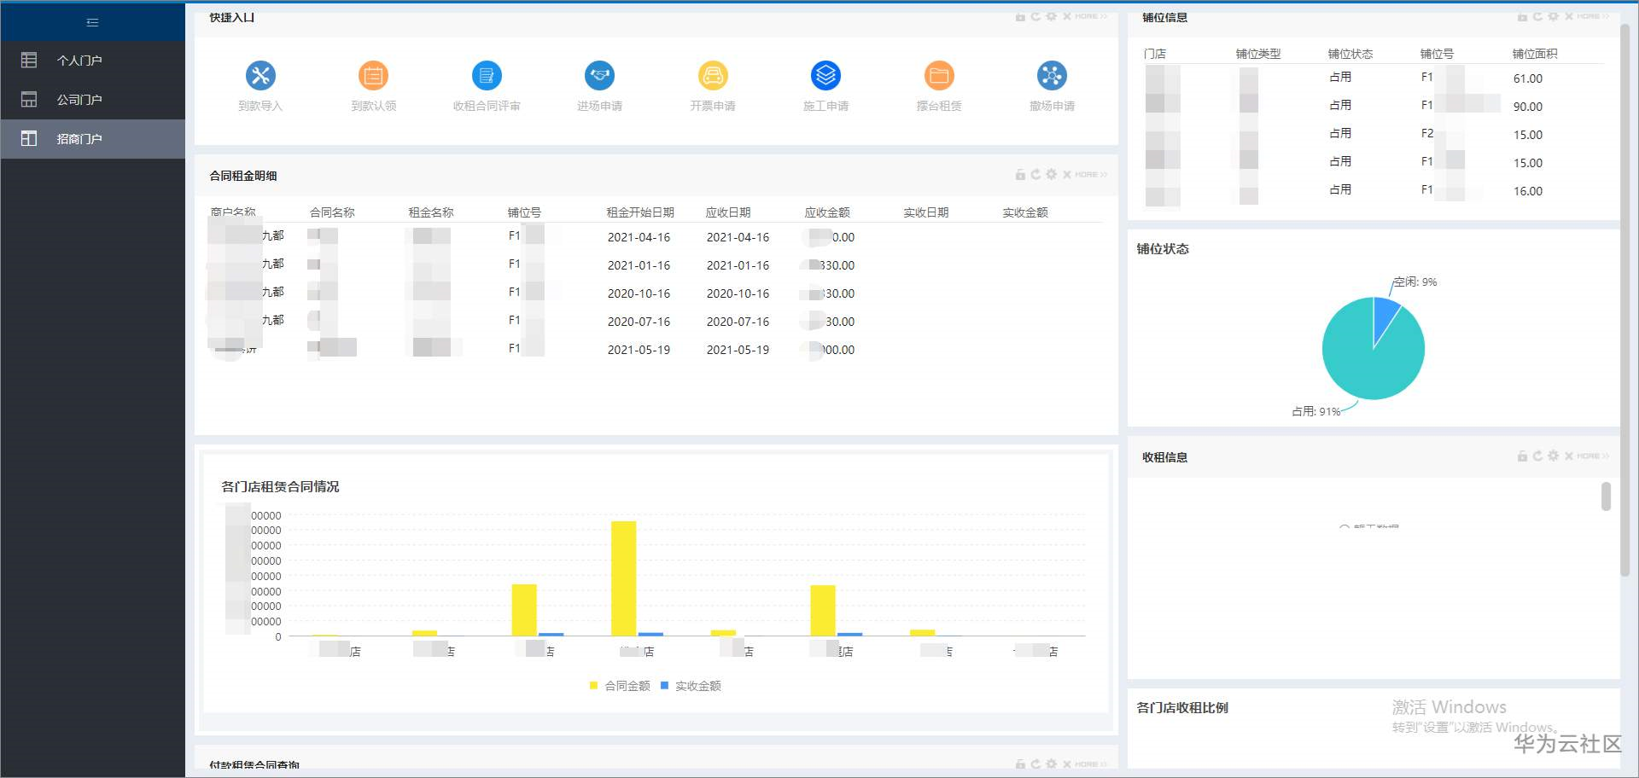The image size is (1639, 778).
Task: Close the 铺位信息 panel
Action: (1569, 16)
